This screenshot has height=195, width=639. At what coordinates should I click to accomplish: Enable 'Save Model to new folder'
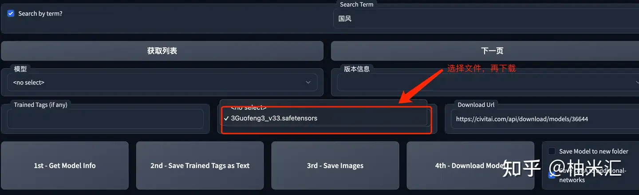point(552,151)
